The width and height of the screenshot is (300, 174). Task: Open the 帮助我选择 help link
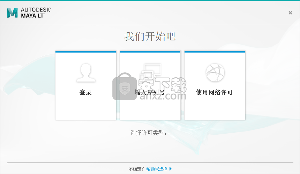(157, 169)
